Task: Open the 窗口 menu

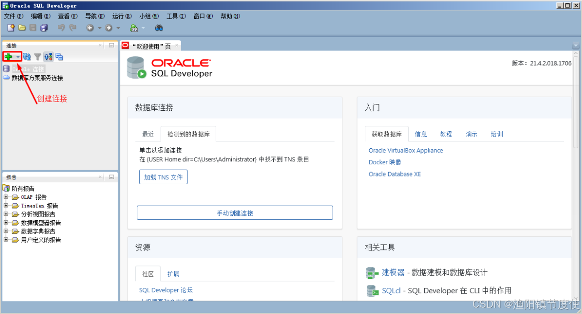Action: pyautogui.click(x=203, y=16)
